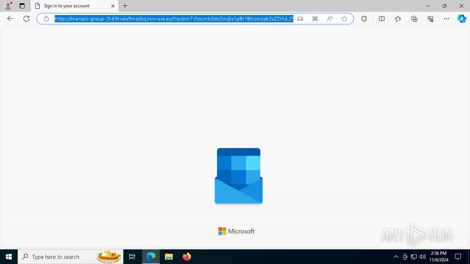The width and height of the screenshot is (470, 264).
Task: Open Task View on the taskbar
Action: tap(132, 257)
